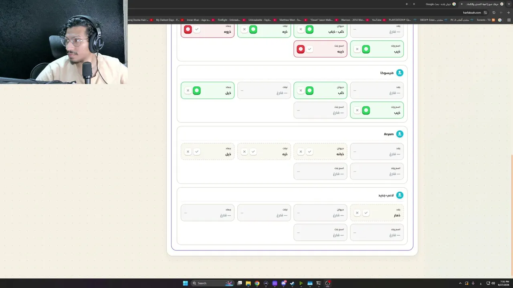Open OBS Studio from the taskbar
This screenshot has height=288, width=513.
coord(327,283)
